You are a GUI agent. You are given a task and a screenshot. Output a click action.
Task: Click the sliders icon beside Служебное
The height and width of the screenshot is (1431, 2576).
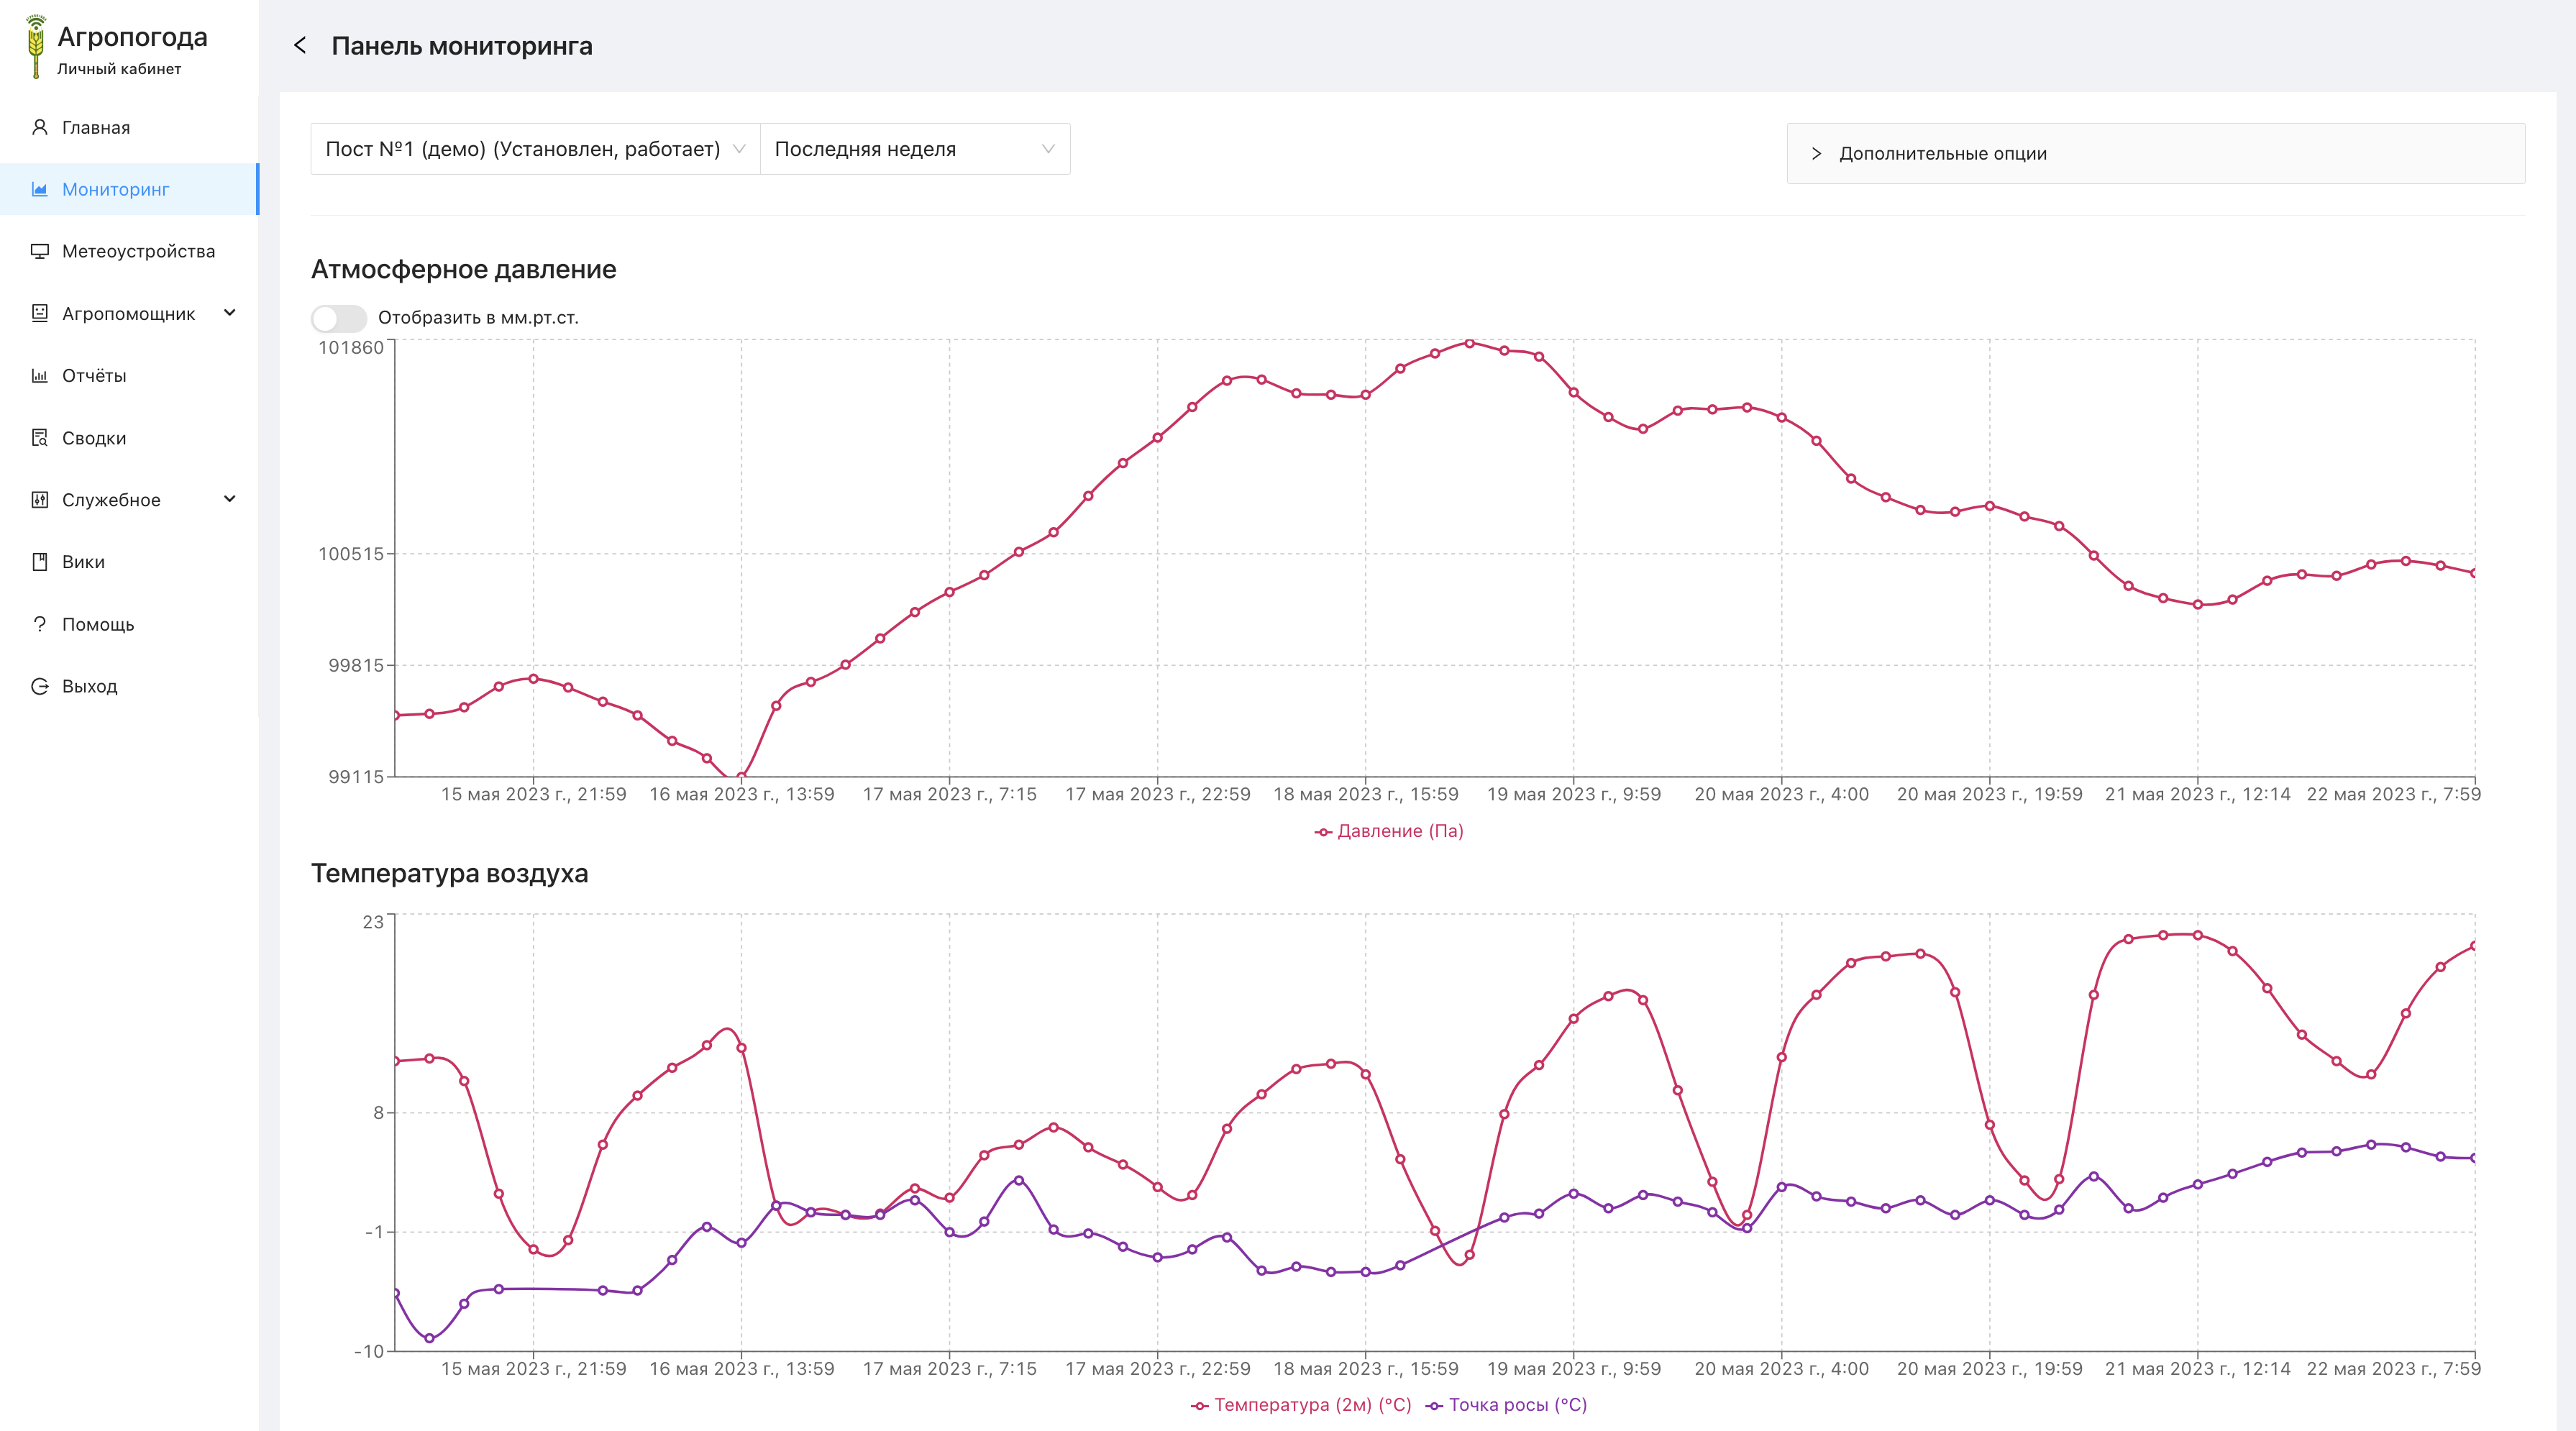(x=40, y=500)
